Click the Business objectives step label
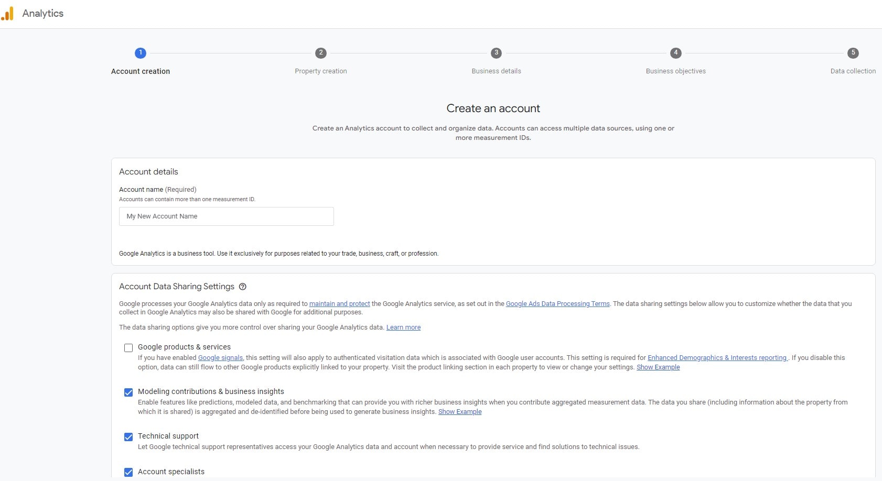882x481 pixels. 676,71
